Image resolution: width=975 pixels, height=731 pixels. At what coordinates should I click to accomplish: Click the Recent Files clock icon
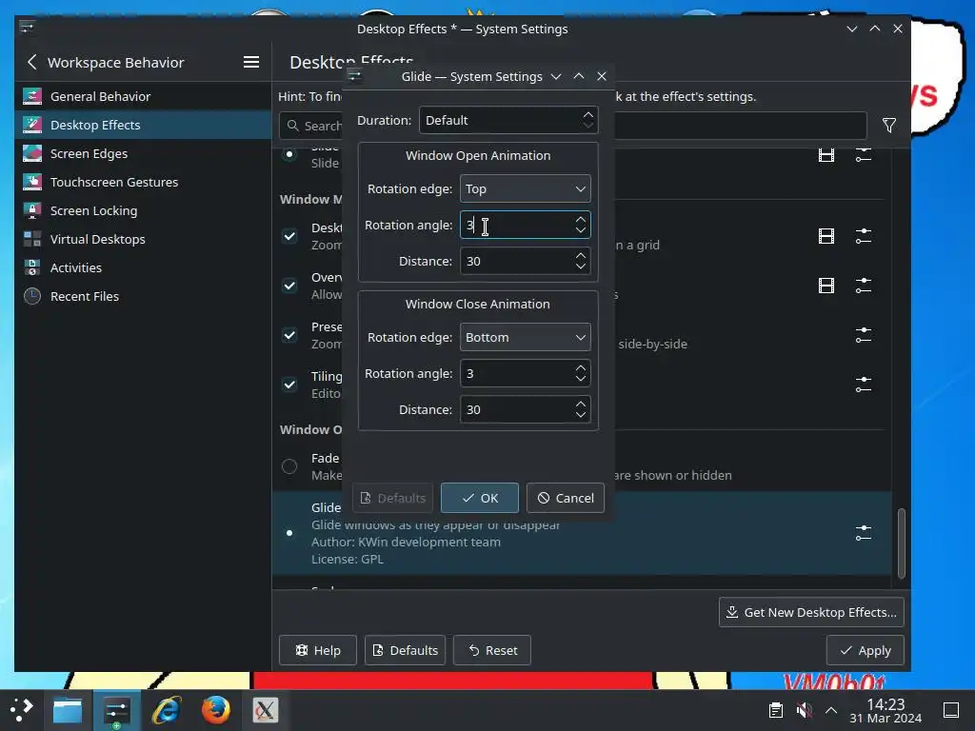click(32, 297)
